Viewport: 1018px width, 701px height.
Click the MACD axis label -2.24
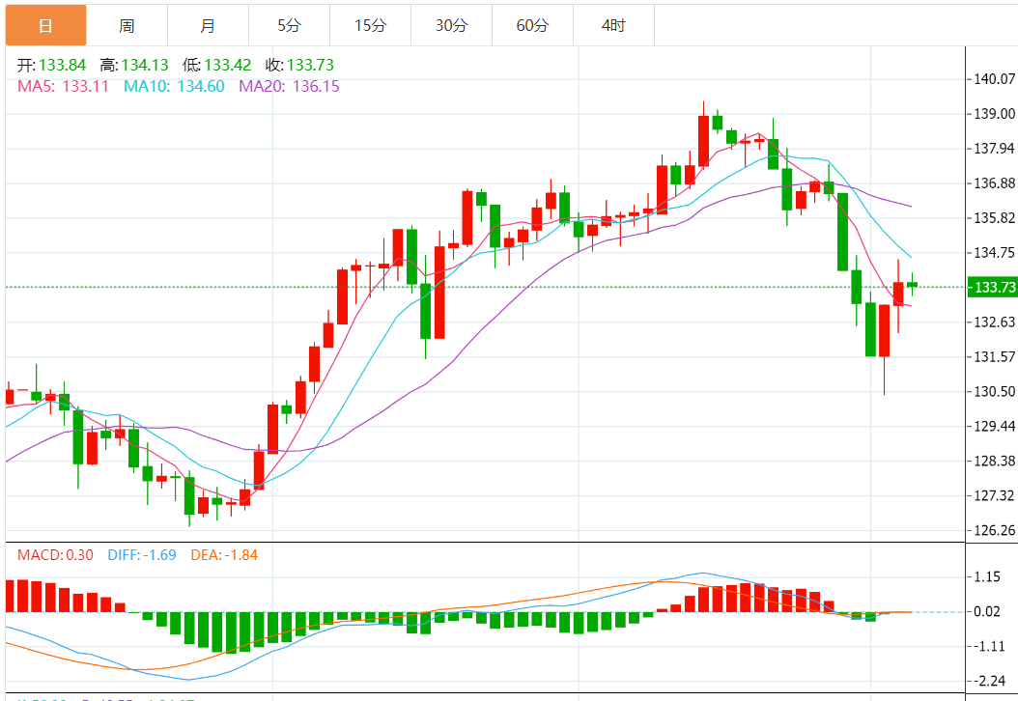[987, 681]
